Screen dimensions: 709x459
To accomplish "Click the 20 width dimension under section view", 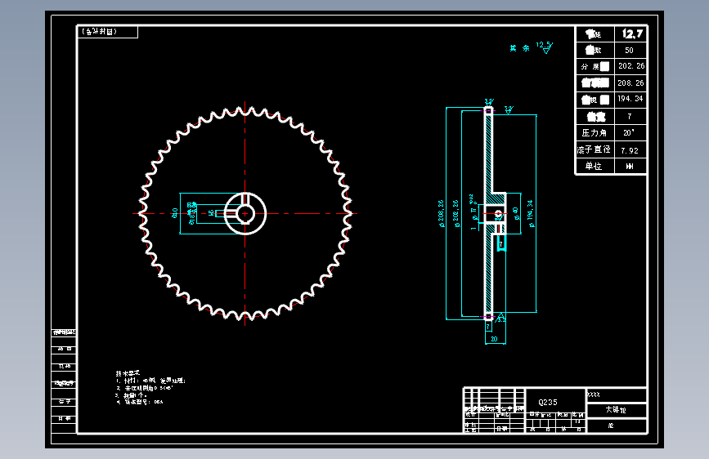I will tap(494, 339).
